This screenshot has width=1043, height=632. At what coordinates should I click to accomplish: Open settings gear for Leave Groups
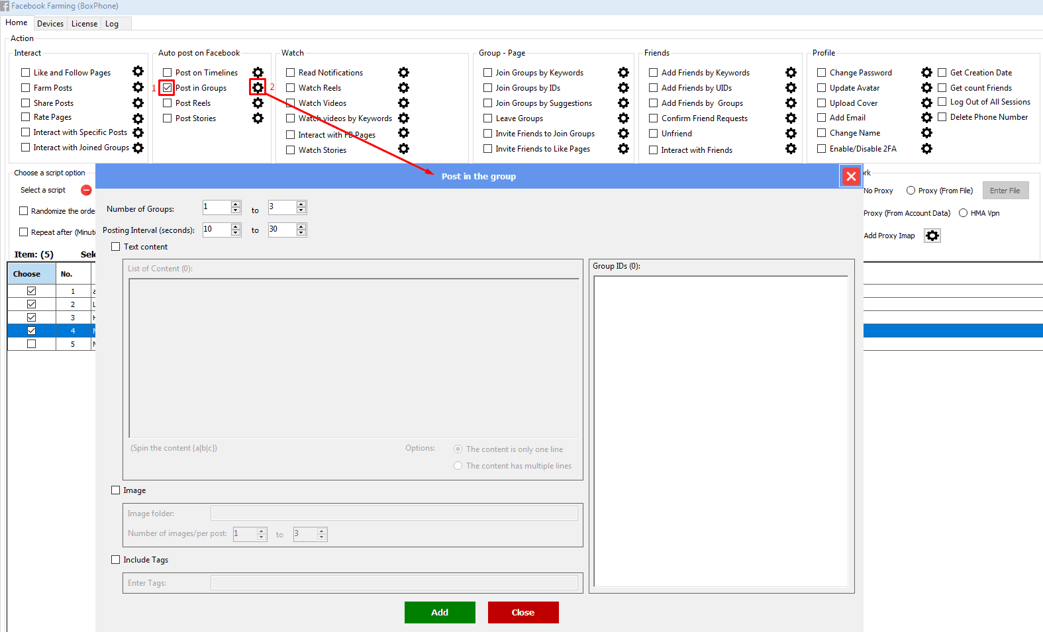623,118
